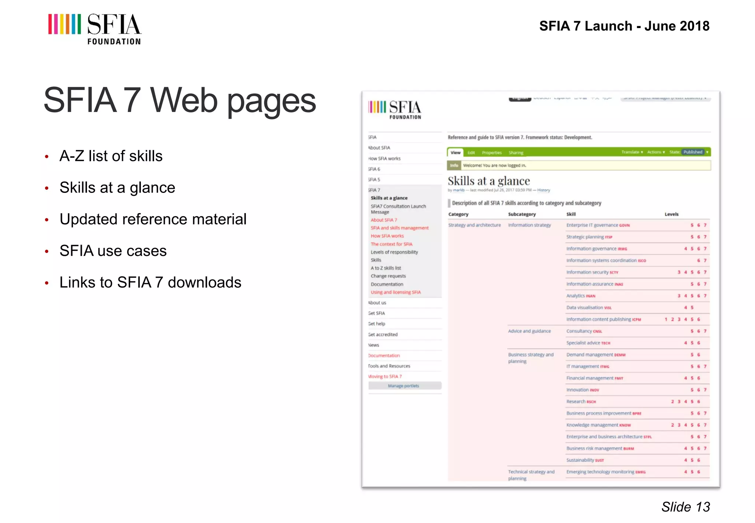Open 'How SFIA works' top sidebar item
This screenshot has width=755, height=523.
(x=384, y=159)
